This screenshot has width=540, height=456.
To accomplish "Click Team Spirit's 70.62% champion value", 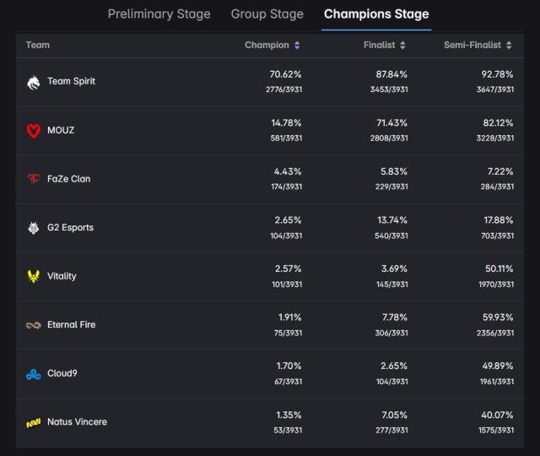I will [x=285, y=74].
